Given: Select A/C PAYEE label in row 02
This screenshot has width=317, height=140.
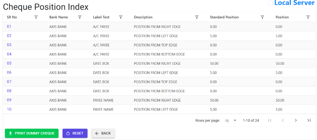Looking at the screenshot, I should click(x=101, y=36).
